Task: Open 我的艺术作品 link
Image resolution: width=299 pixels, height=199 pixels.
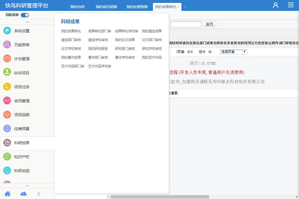Action: pyautogui.click(x=152, y=57)
